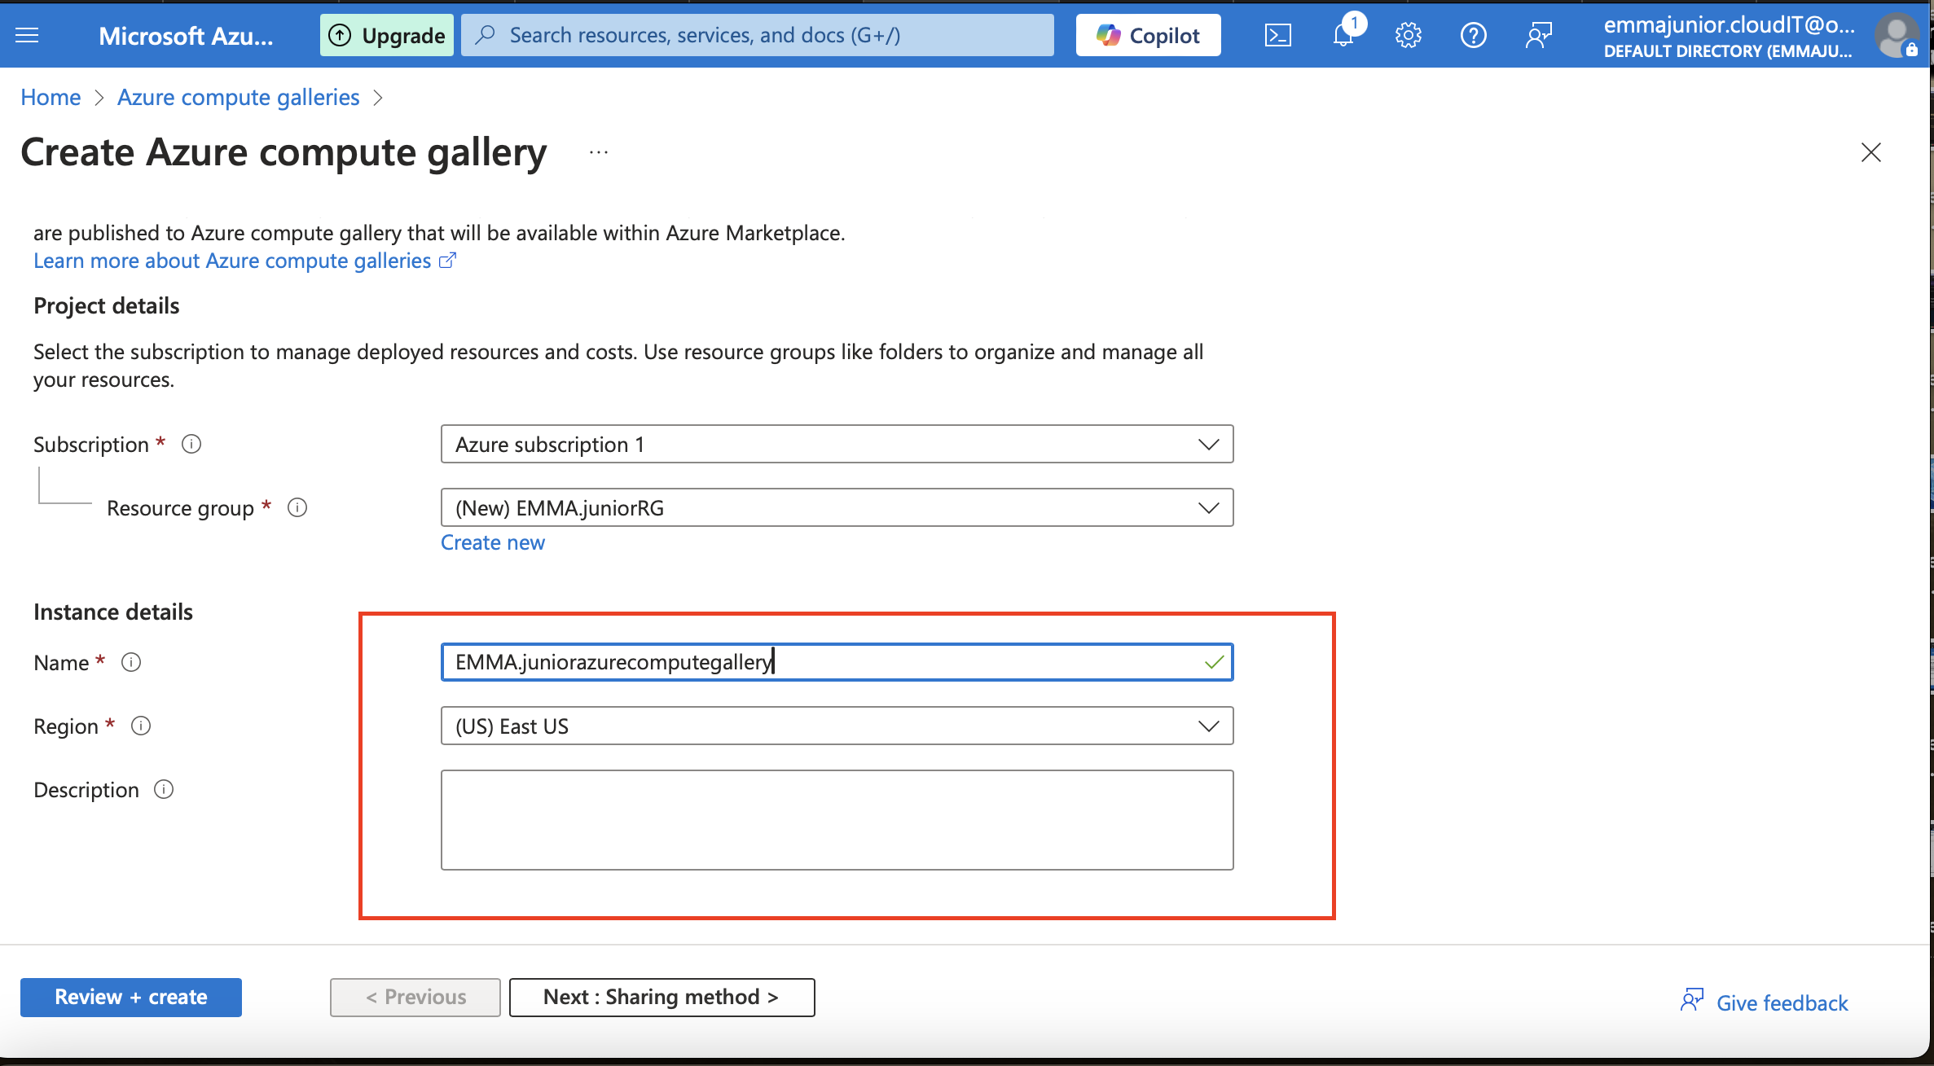
Task: Go to Home breadcrumb
Action: pos(51,97)
